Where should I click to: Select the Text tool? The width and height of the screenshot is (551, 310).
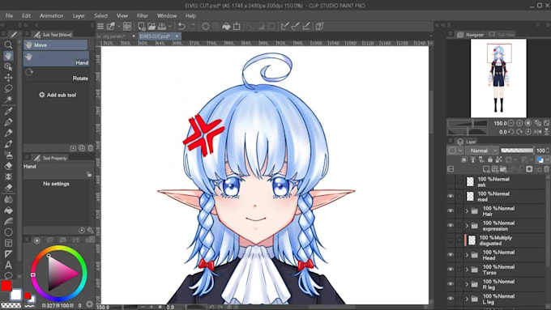click(x=8, y=265)
